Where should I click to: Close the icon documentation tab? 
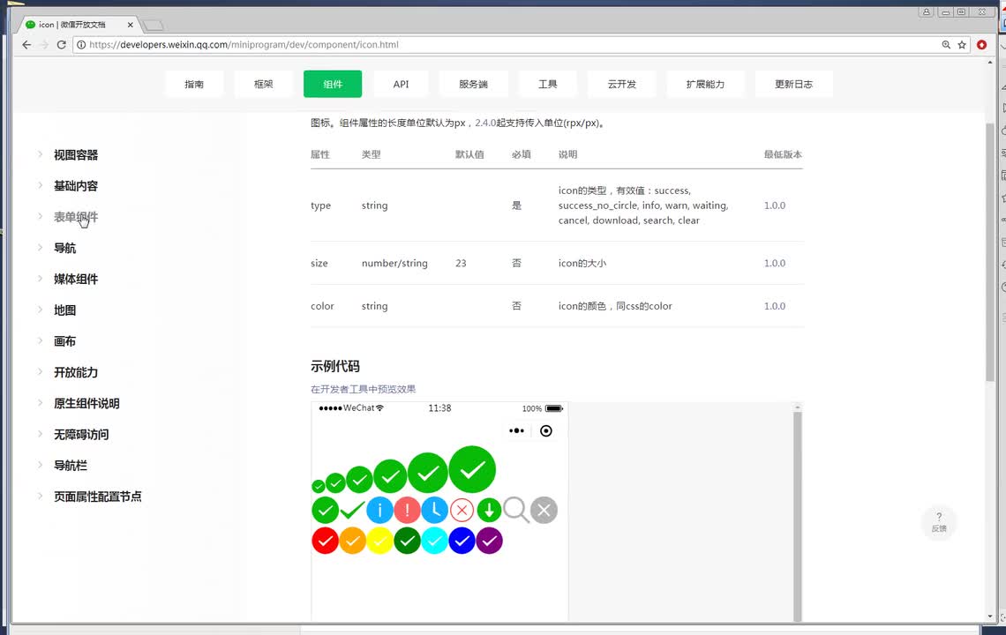(x=131, y=25)
